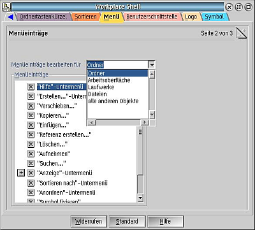255x230 pixels.
Task: Select "alle anderen Objekte" in the list
Action: click(x=117, y=101)
